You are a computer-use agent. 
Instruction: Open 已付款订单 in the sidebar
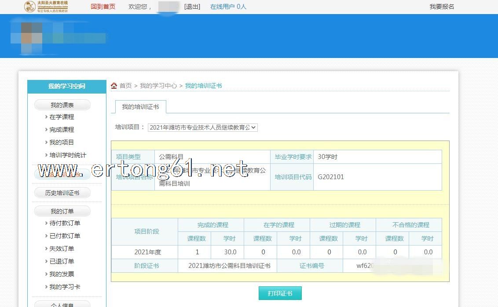(65, 236)
